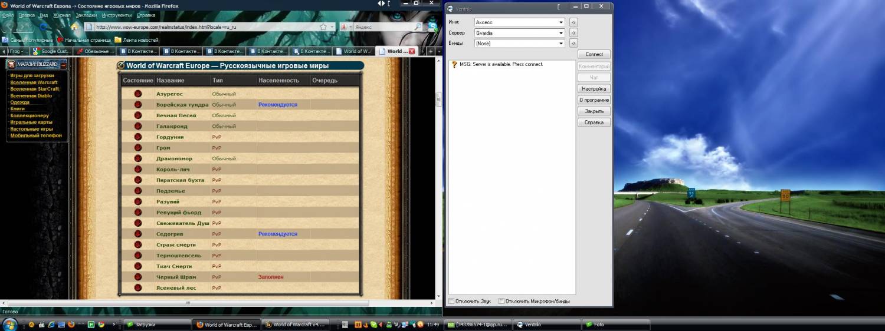Click the status icon for Король-лич
This screenshot has width=885, height=331.
[138, 169]
